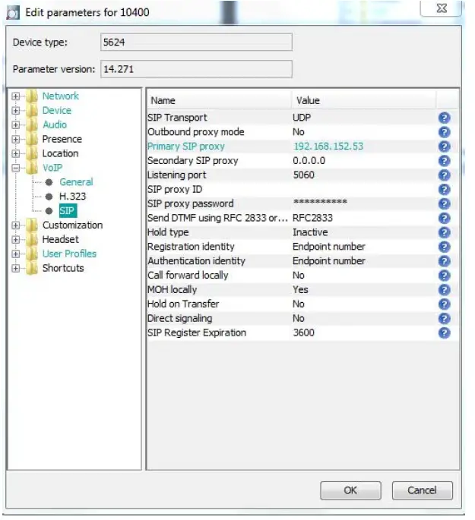The height and width of the screenshot is (520, 475).
Task: Click help icon beside Listening port
Action: click(445, 175)
